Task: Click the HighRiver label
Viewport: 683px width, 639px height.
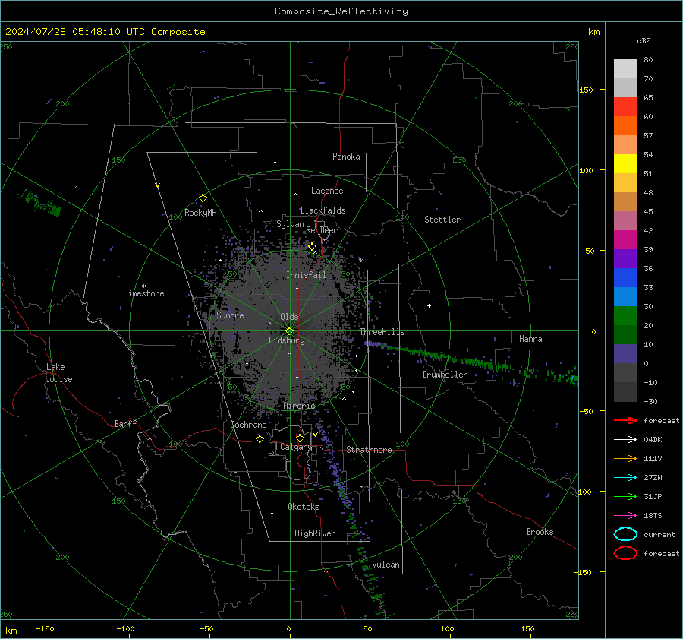Action: pyautogui.click(x=315, y=533)
